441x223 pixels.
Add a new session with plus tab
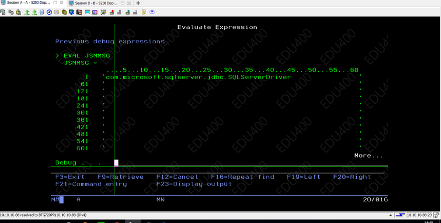click(x=138, y=3)
